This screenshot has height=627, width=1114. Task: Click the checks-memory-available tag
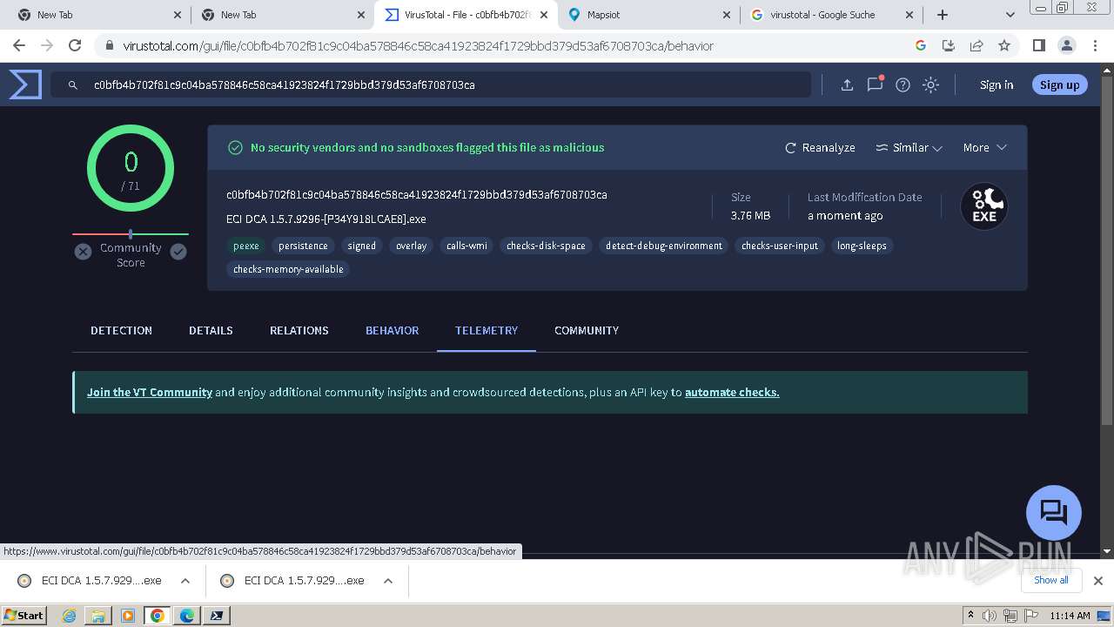point(288,269)
